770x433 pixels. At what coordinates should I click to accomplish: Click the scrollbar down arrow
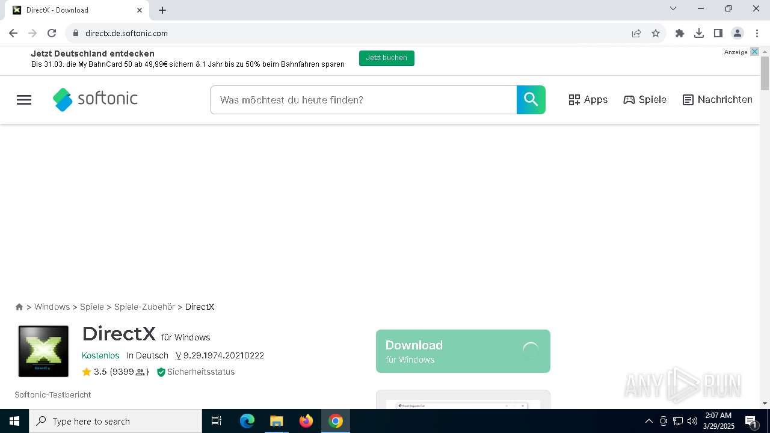765,404
